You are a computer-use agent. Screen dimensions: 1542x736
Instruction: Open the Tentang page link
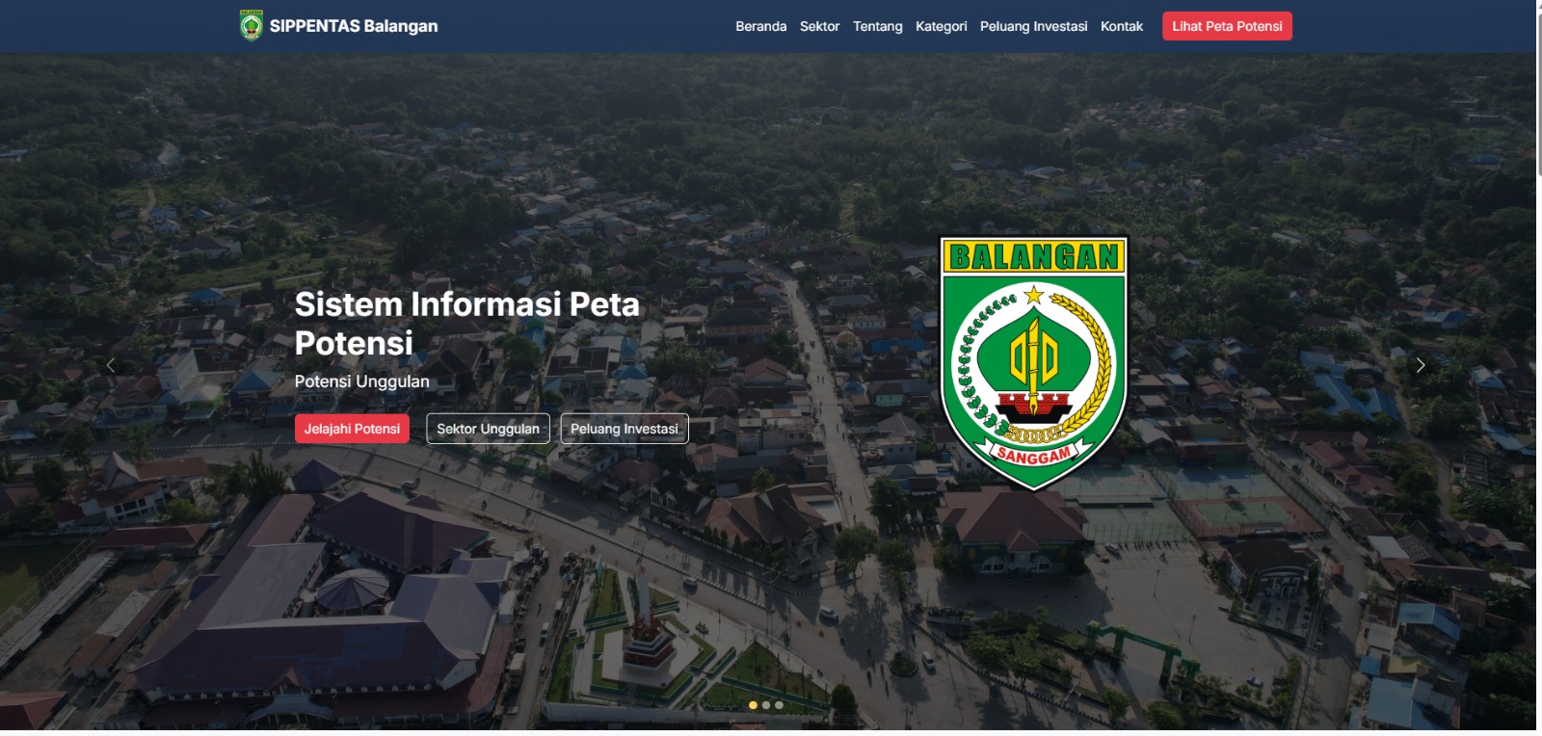click(x=877, y=27)
